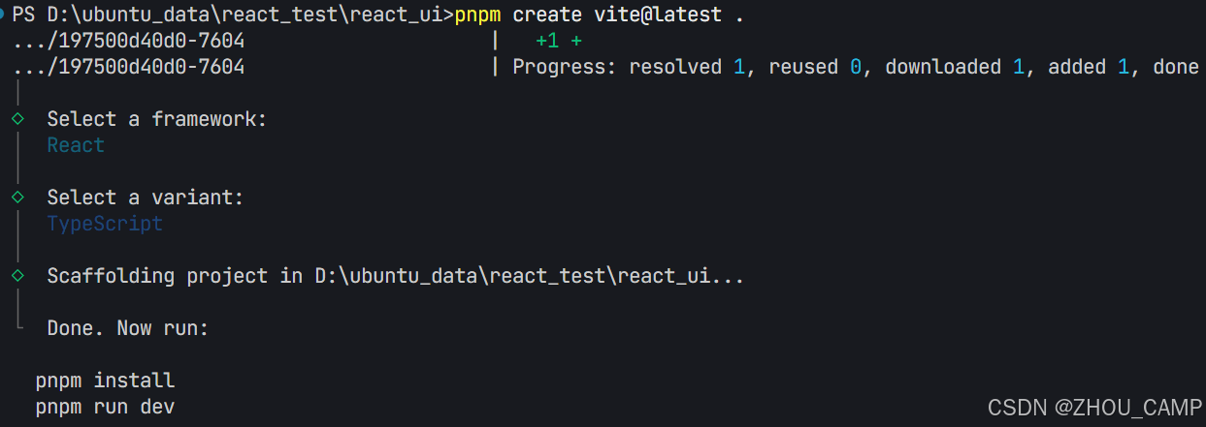Image resolution: width=1206 pixels, height=427 pixels.
Task: Open the scaffolding path D:\ubuntu_data\react_test\react_ui
Action: pyautogui.click(x=514, y=276)
